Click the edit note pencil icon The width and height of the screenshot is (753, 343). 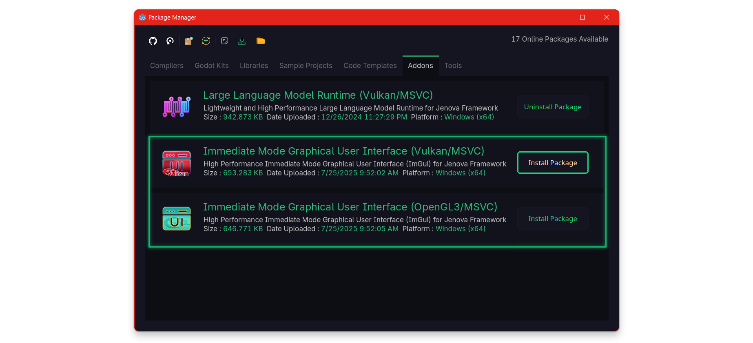(x=225, y=41)
